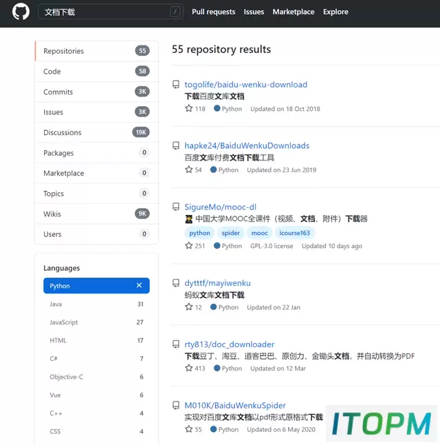Select the Users results filter
This screenshot has height=445, width=440.
tap(97, 234)
